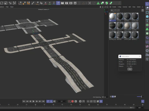Screen dimensions: 149x111
Task: Select the Rotate tool in top toolbar
Action: 2,3
